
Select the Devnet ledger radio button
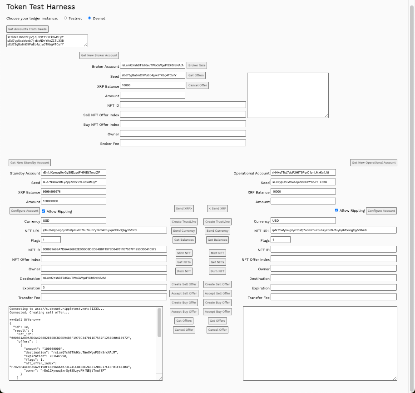[89, 18]
